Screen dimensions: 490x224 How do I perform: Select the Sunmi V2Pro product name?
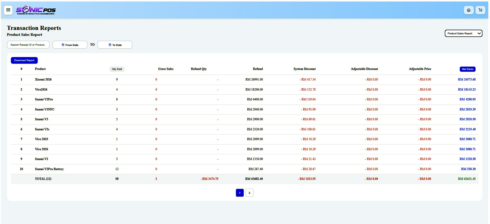pyautogui.click(x=44, y=99)
